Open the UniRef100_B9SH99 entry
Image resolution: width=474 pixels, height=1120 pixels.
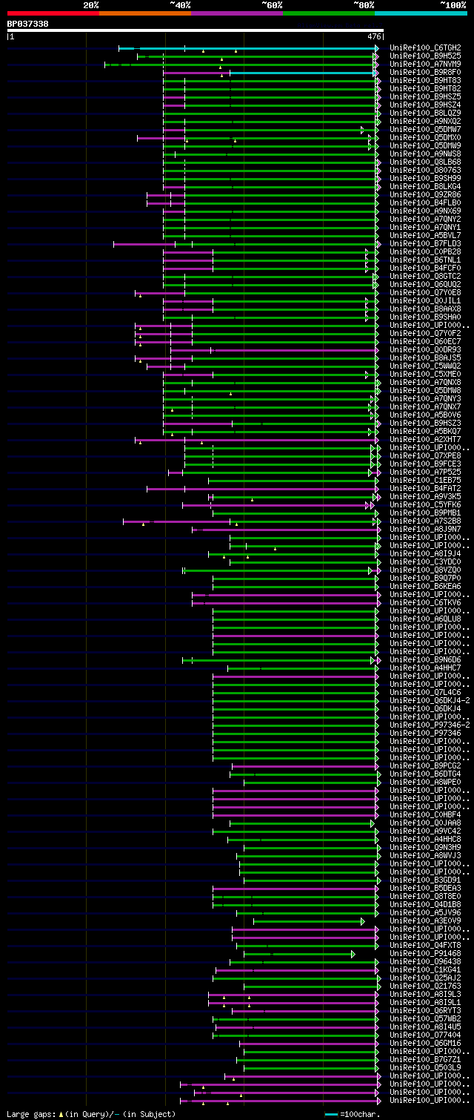(x=425, y=178)
